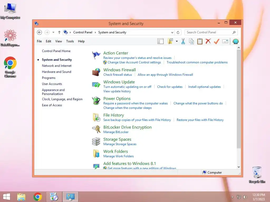The width and height of the screenshot is (270, 202).
Task: Click the Forward arrow navigation button
Action: coord(47,32)
